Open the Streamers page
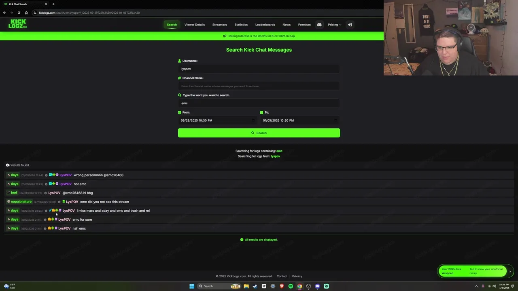Screen dimensions: 518x291 click(x=220, y=25)
